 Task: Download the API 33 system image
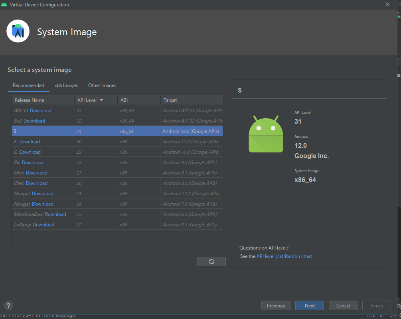point(41,111)
